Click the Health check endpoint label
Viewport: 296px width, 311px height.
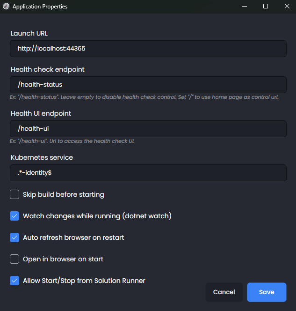(x=48, y=69)
